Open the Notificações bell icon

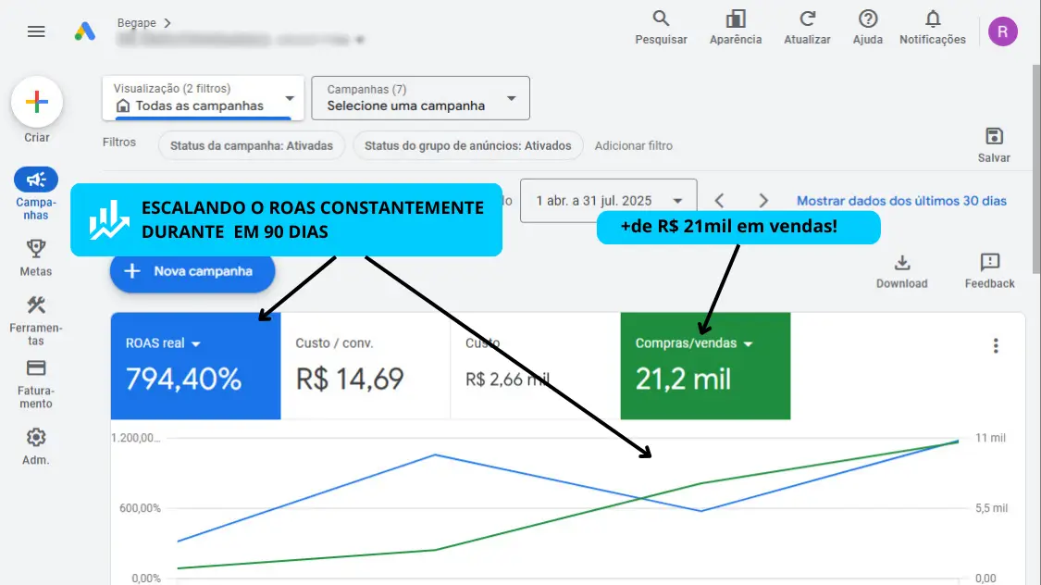[x=933, y=19]
